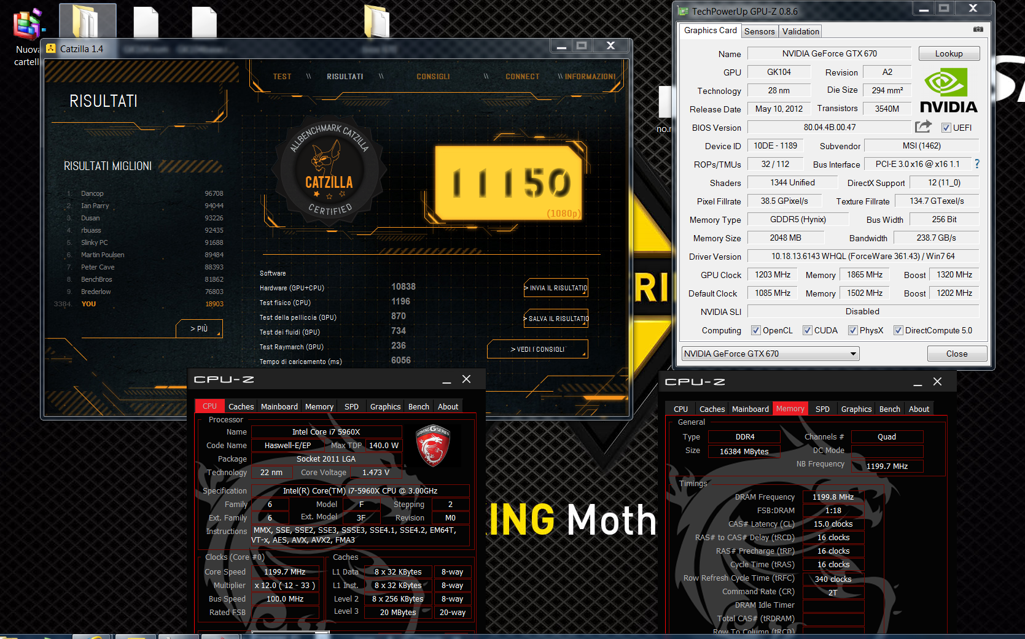Open the CONSIGLI tab in Catzilla
Viewport: 1025px width, 639px height.
(x=433, y=77)
